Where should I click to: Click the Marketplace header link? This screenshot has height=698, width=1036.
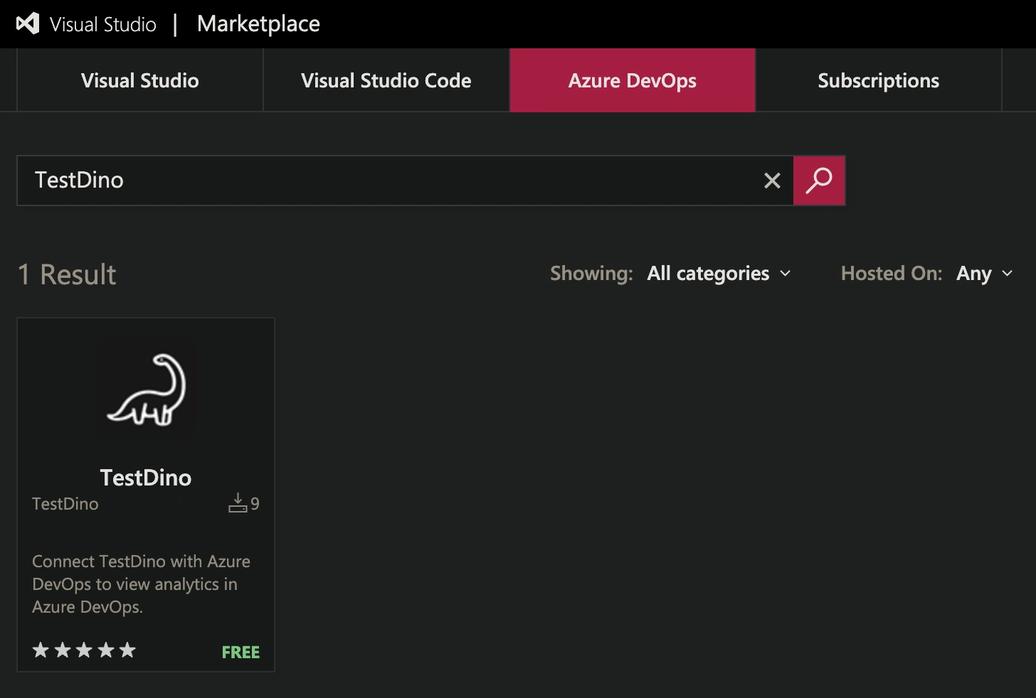[x=258, y=23]
